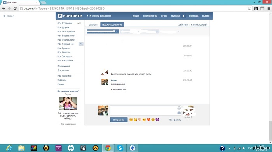This screenshot has height=152, width=272.
Task: Open the orange triangle AIMP taskbar icon
Action: point(96,148)
